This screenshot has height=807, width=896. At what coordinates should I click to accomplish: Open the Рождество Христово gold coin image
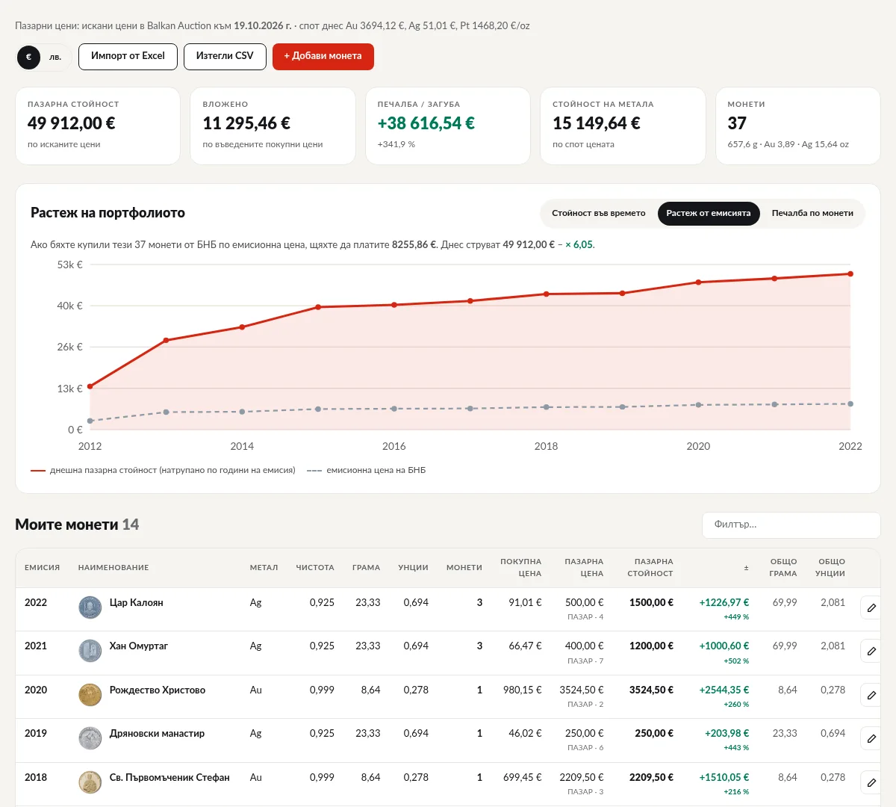pos(90,695)
